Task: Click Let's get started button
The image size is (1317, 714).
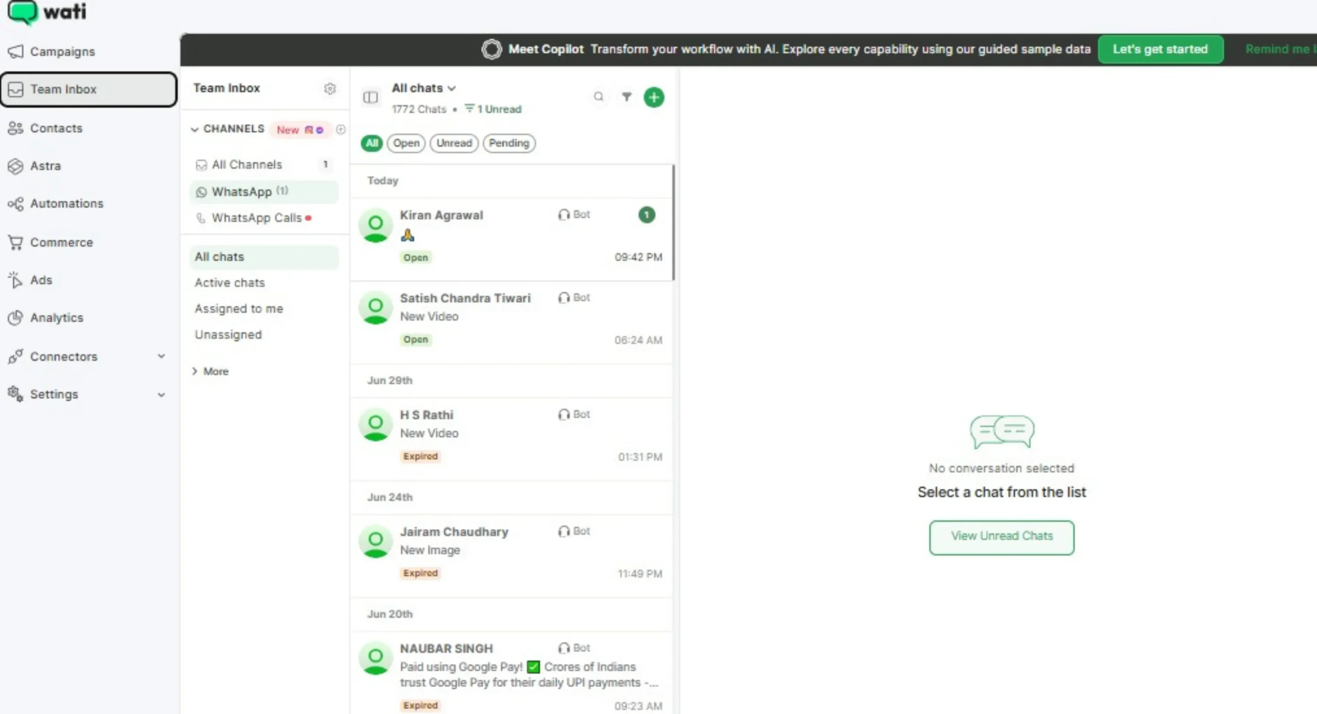Action: point(1160,49)
